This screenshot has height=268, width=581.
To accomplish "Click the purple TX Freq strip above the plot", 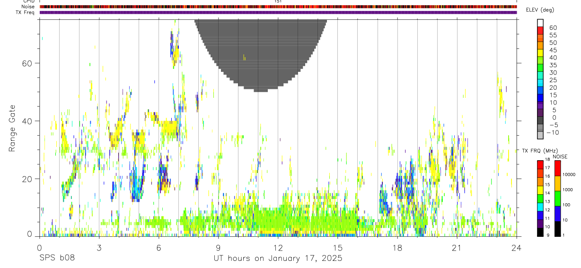I will click(x=278, y=12).
